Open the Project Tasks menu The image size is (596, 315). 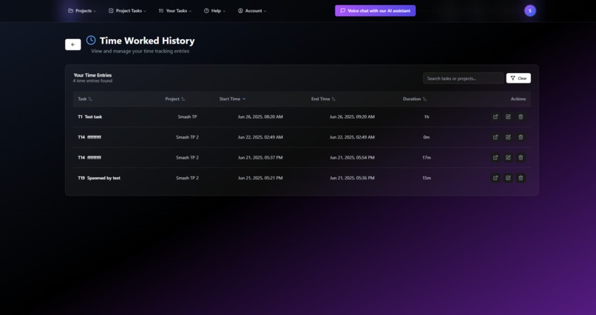click(x=127, y=10)
